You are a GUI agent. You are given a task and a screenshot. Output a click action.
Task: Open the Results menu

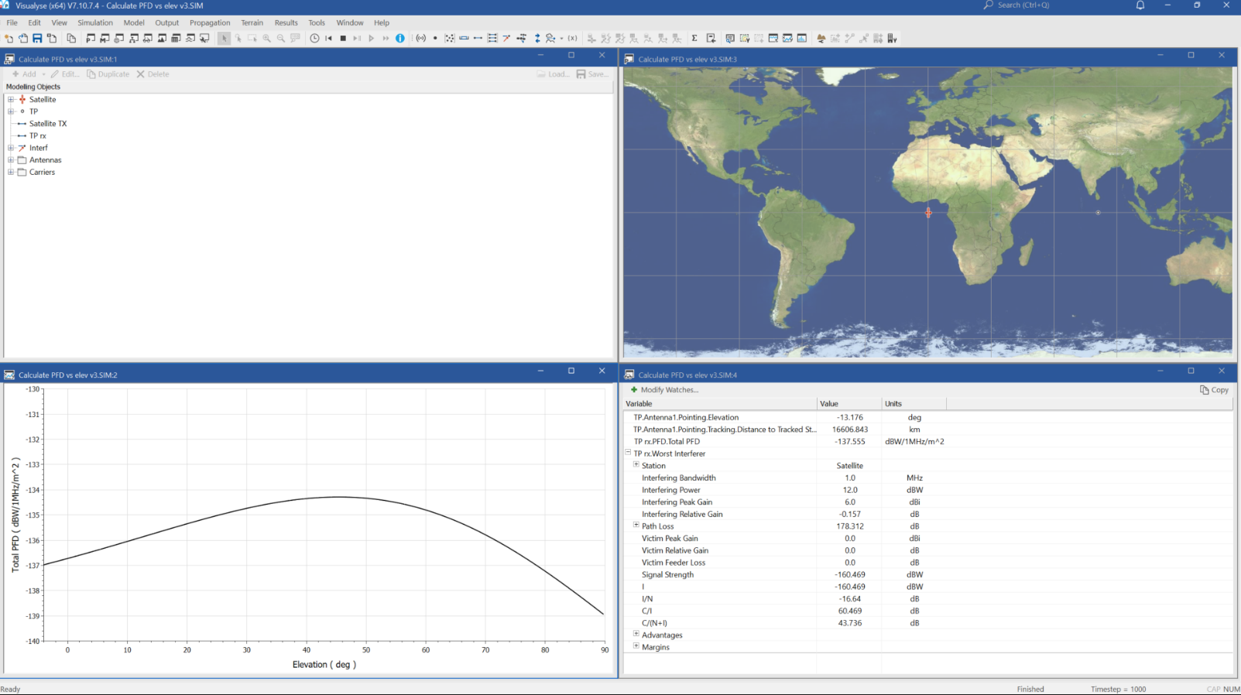pyautogui.click(x=286, y=22)
